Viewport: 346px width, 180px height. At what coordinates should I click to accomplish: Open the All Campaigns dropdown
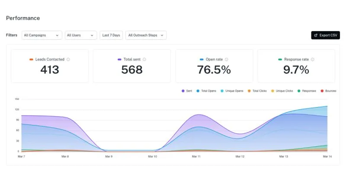42,35
